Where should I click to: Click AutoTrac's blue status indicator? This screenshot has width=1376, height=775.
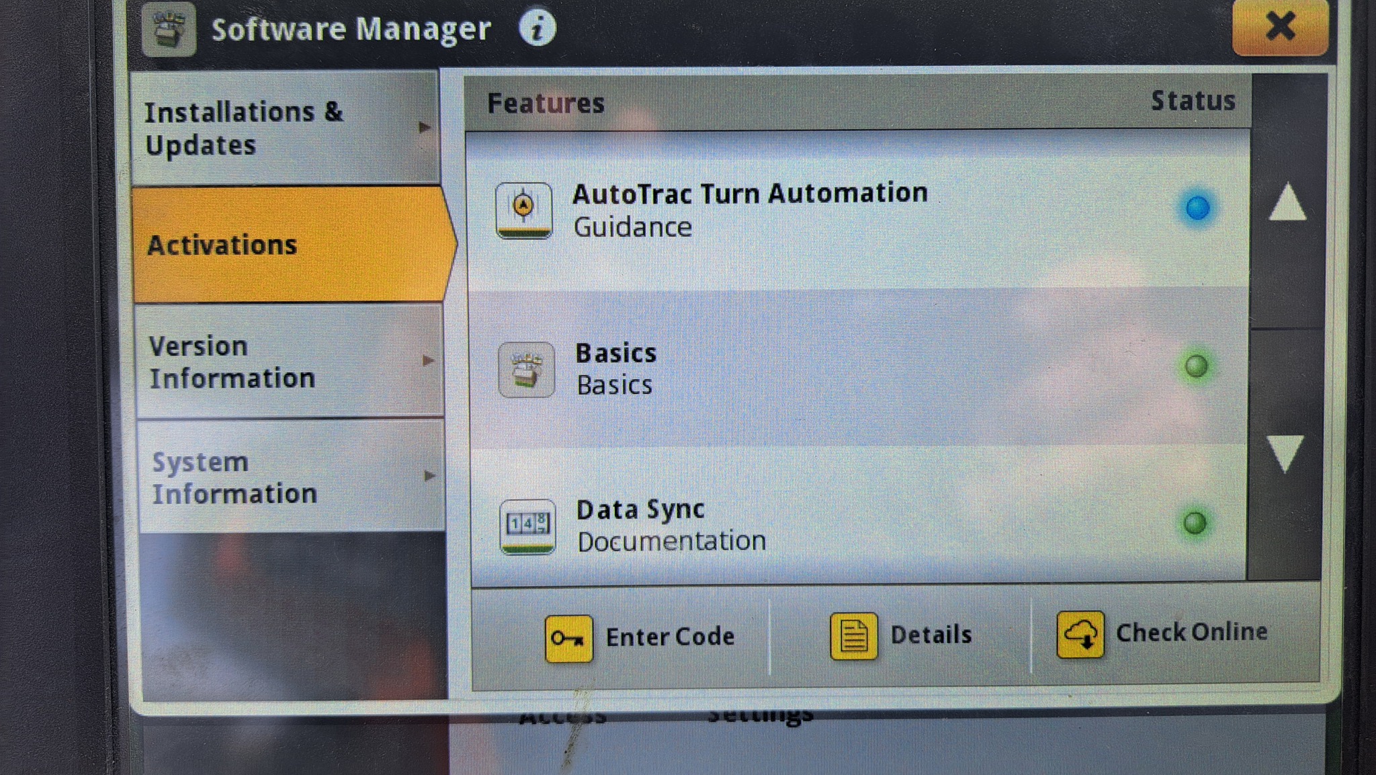1197,208
